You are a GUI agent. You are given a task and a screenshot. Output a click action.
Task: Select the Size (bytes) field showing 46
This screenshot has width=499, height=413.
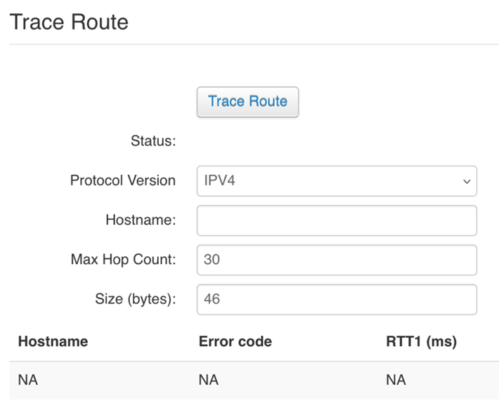click(x=337, y=299)
